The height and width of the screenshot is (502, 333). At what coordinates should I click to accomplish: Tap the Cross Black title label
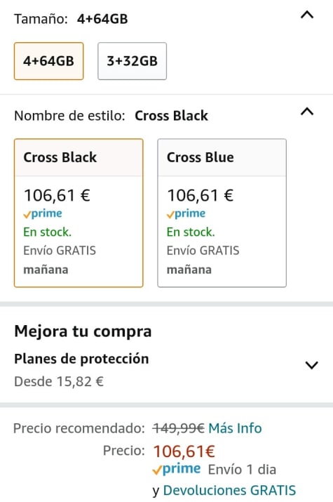click(x=60, y=157)
